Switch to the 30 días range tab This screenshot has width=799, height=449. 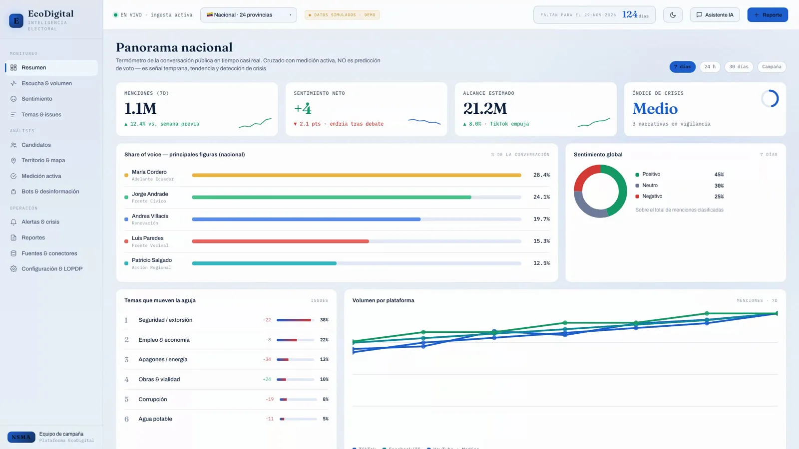click(739, 67)
